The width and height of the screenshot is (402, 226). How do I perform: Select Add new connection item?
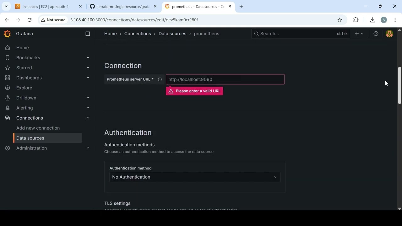pyautogui.click(x=38, y=128)
